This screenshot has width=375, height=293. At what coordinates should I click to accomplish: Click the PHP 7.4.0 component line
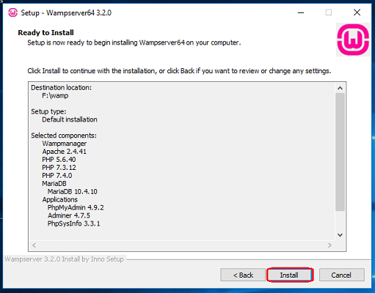pyautogui.click(x=57, y=175)
